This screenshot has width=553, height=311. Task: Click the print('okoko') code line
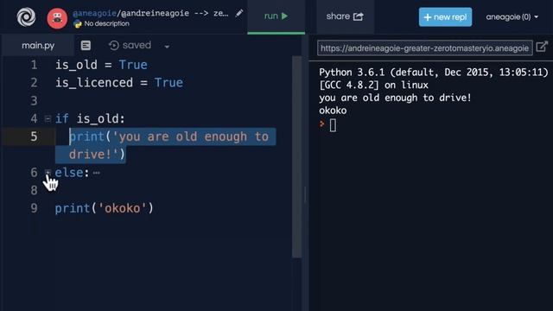point(104,208)
